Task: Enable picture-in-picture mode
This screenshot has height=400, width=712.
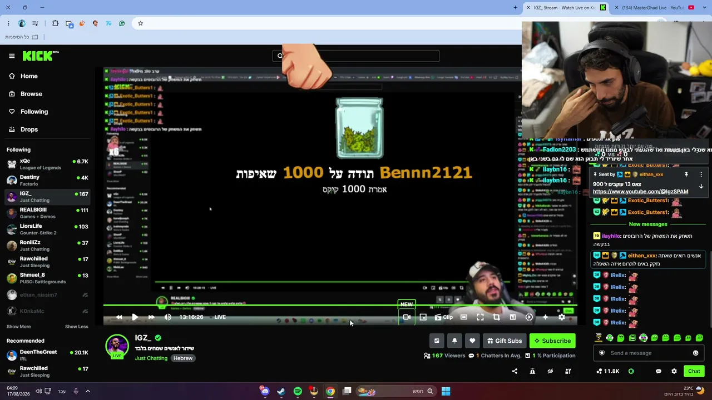Action: click(423, 317)
